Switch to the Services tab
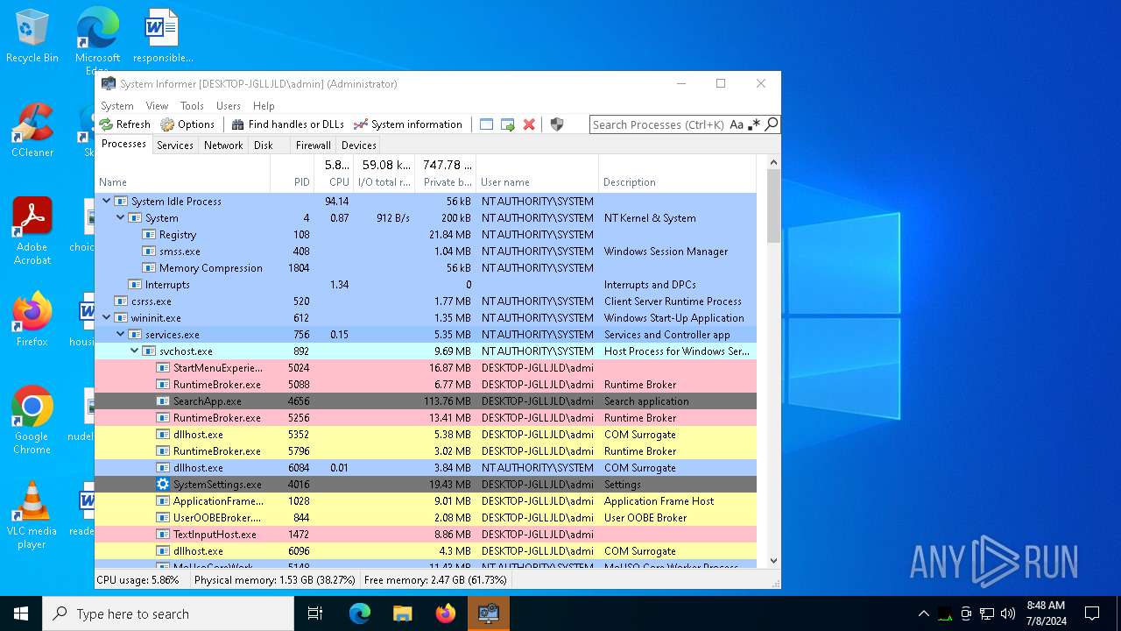Image resolution: width=1121 pixels, height=631 pixels. coord(175,145)
